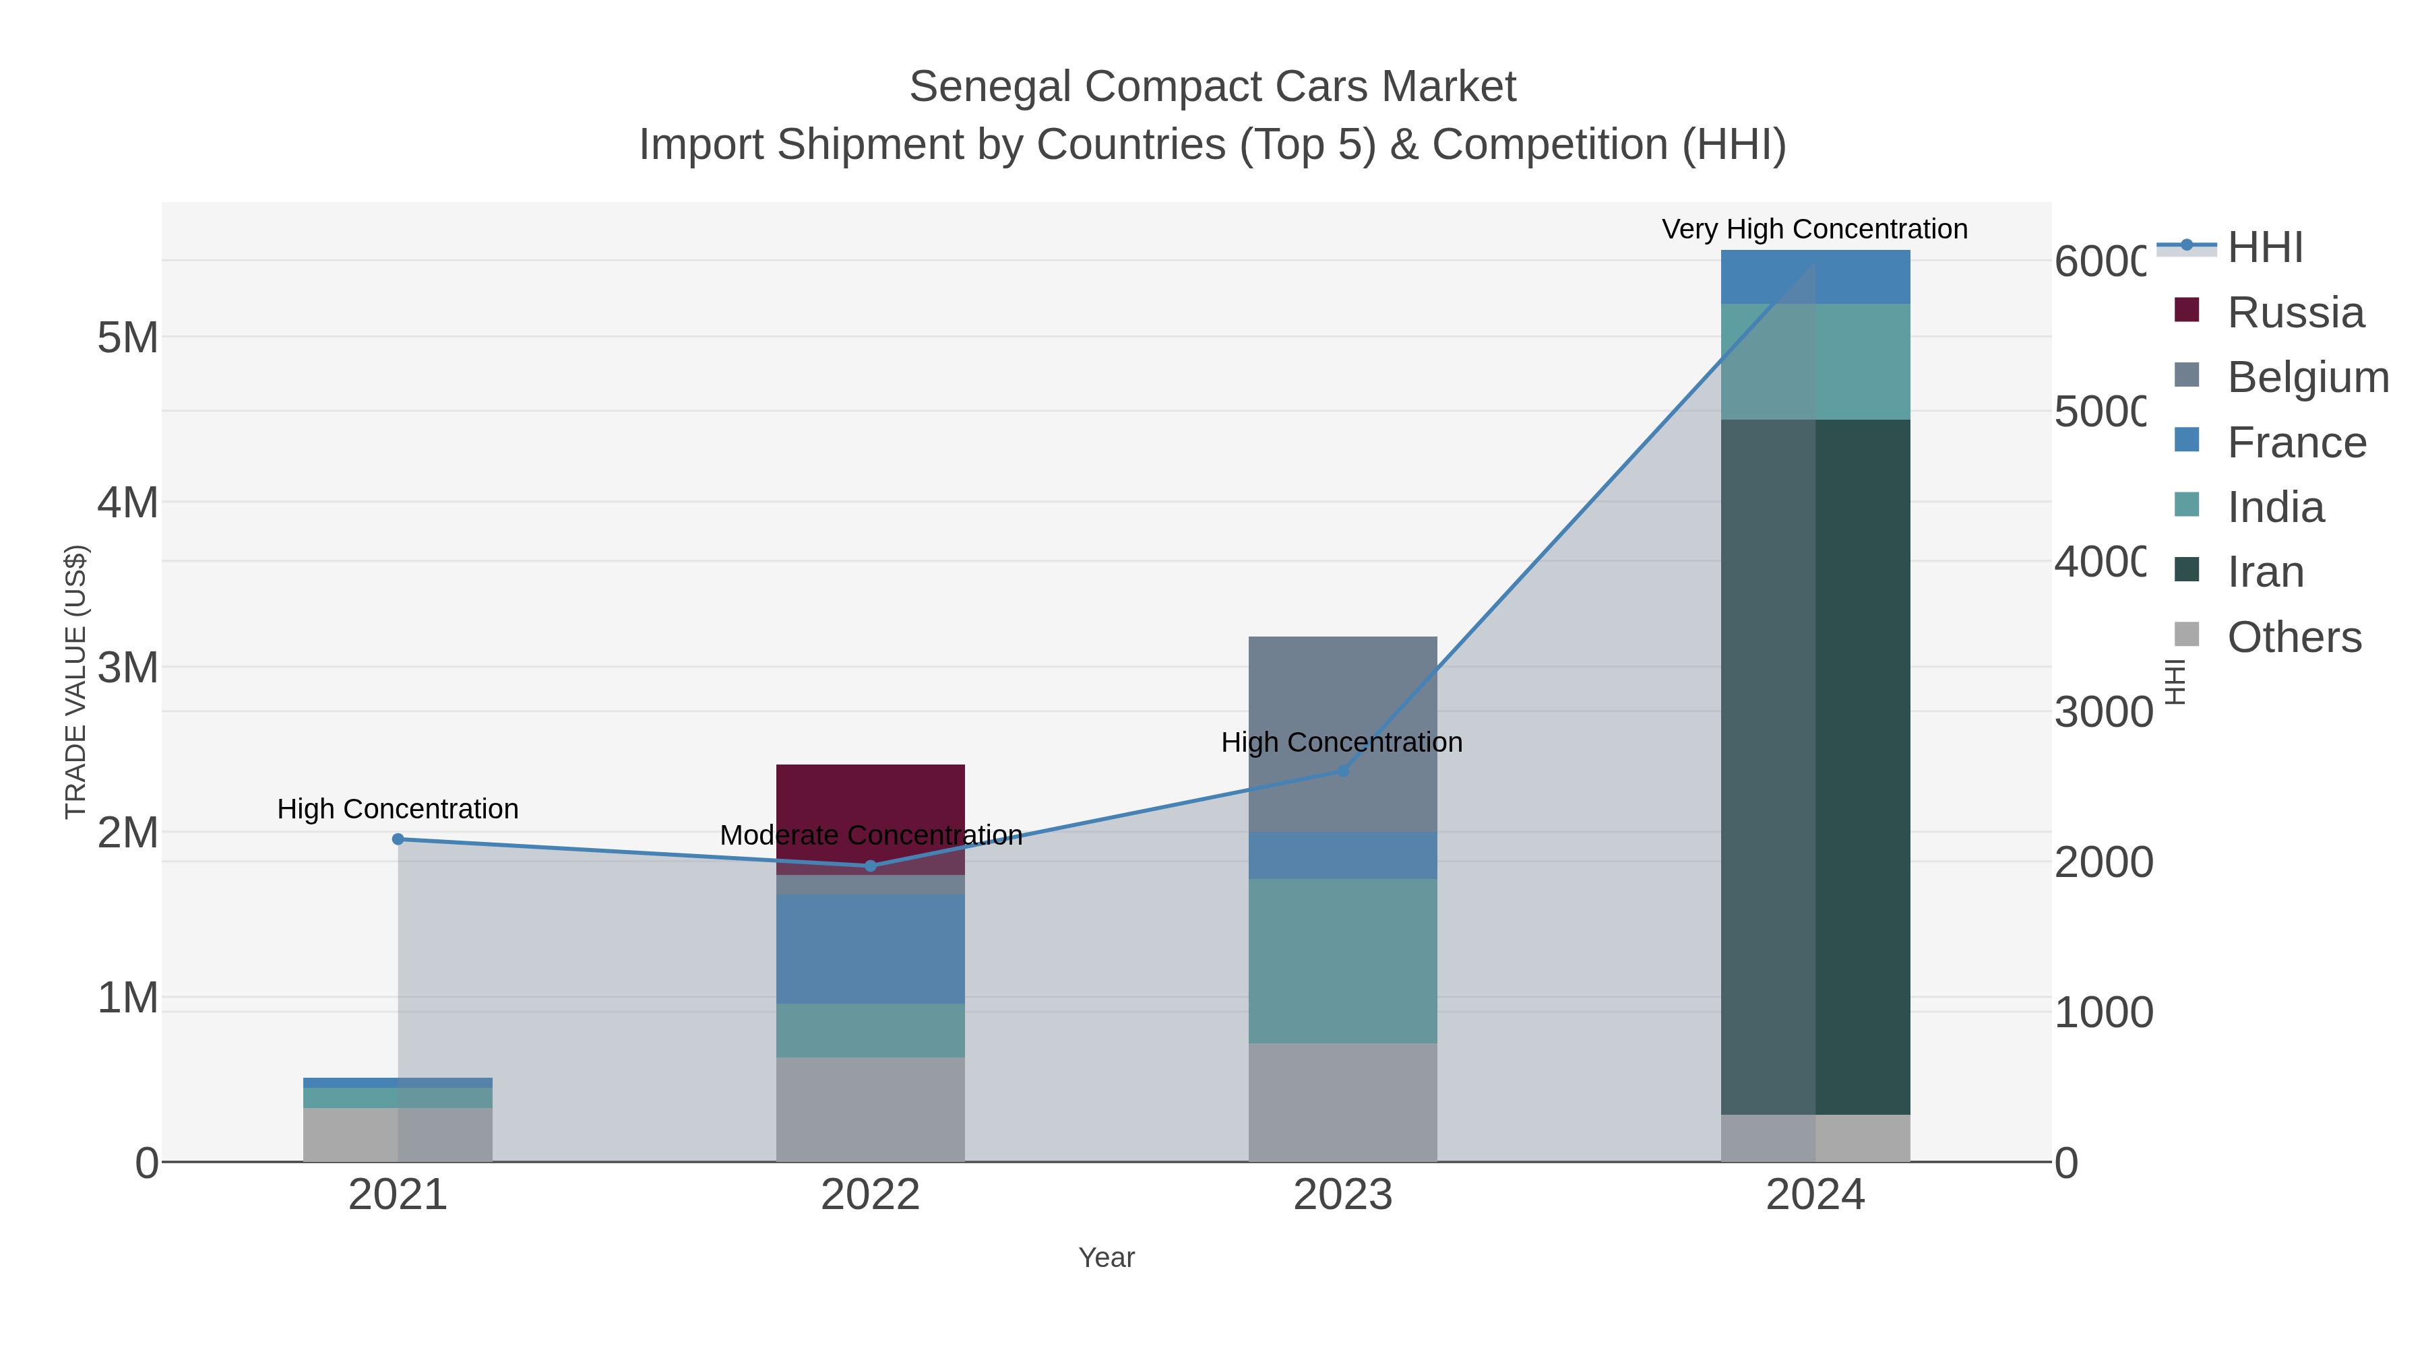Click the 3M left axis tick label
The height and width of the screenshot is (1364, 2426).
click(128, 668)
